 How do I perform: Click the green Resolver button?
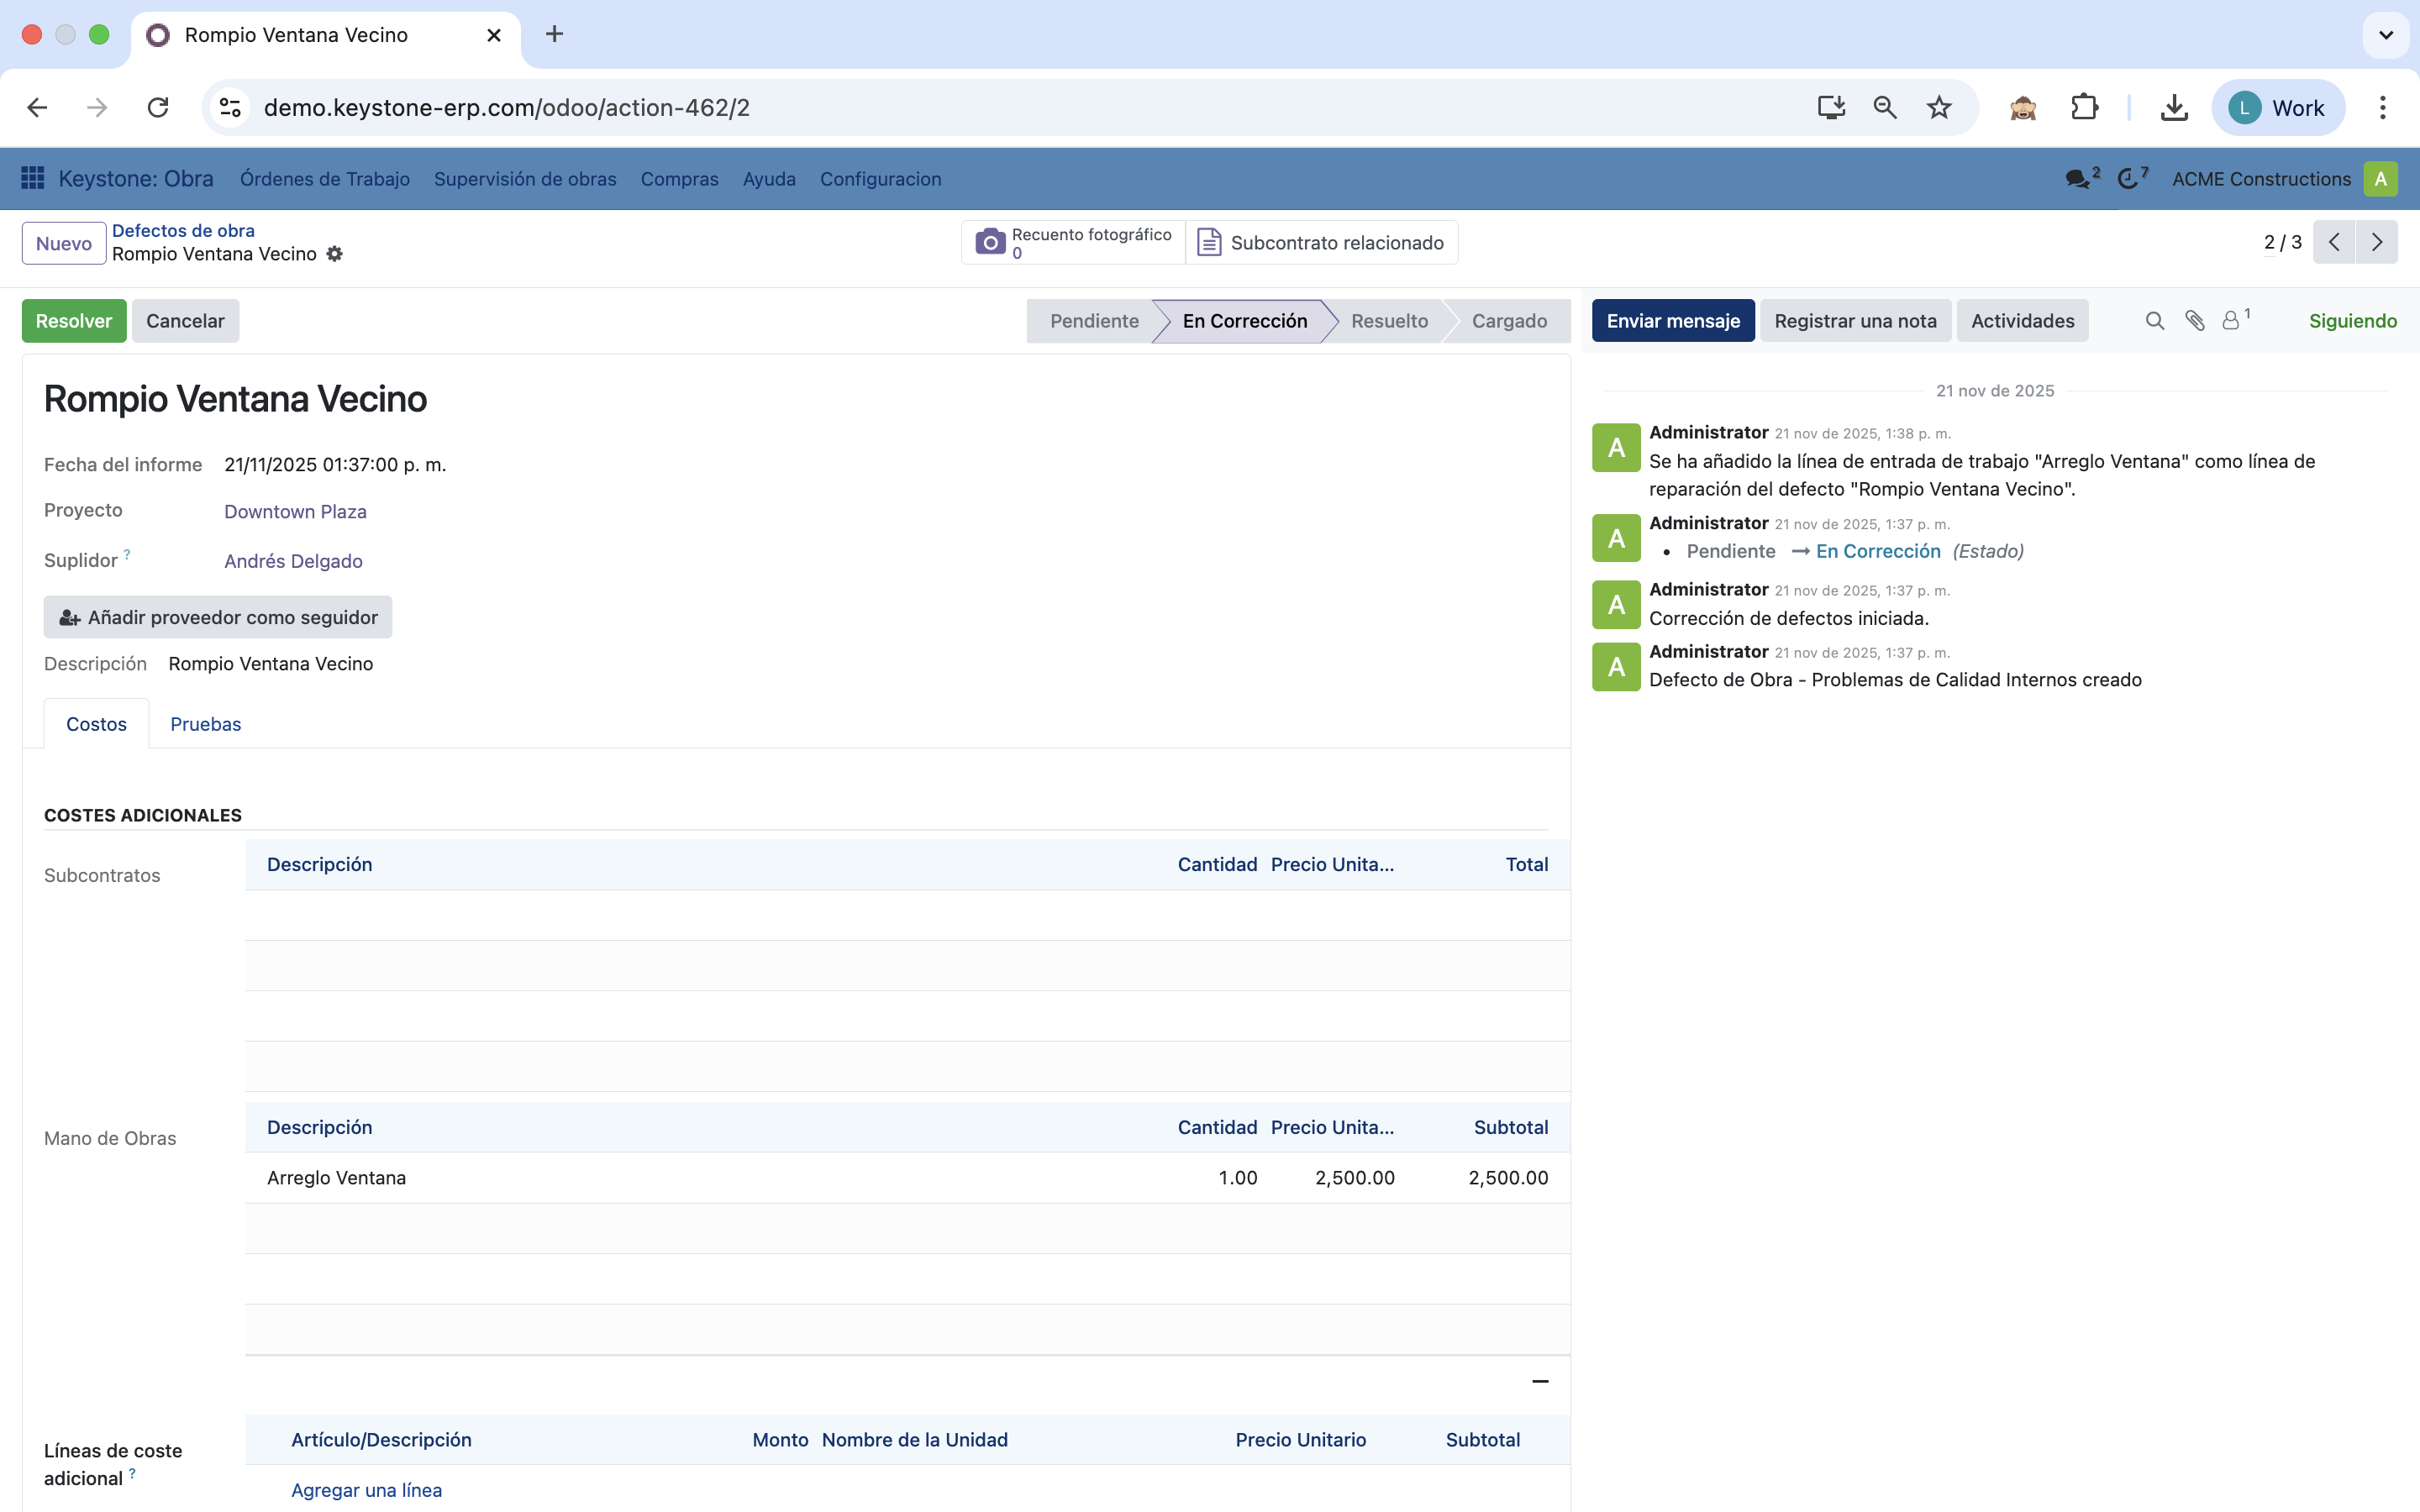74,321
